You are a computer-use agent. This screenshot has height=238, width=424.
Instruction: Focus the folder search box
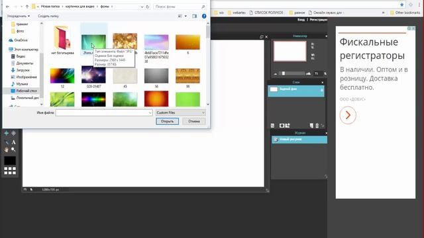[180, 7]
